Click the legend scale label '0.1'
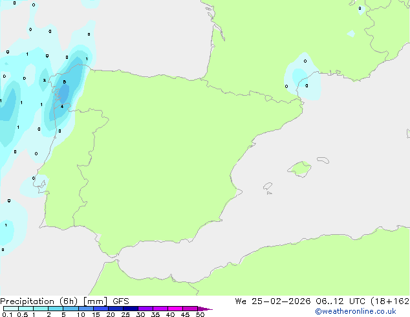This screenshot has width=410, height=317. (x=7, y=314)
